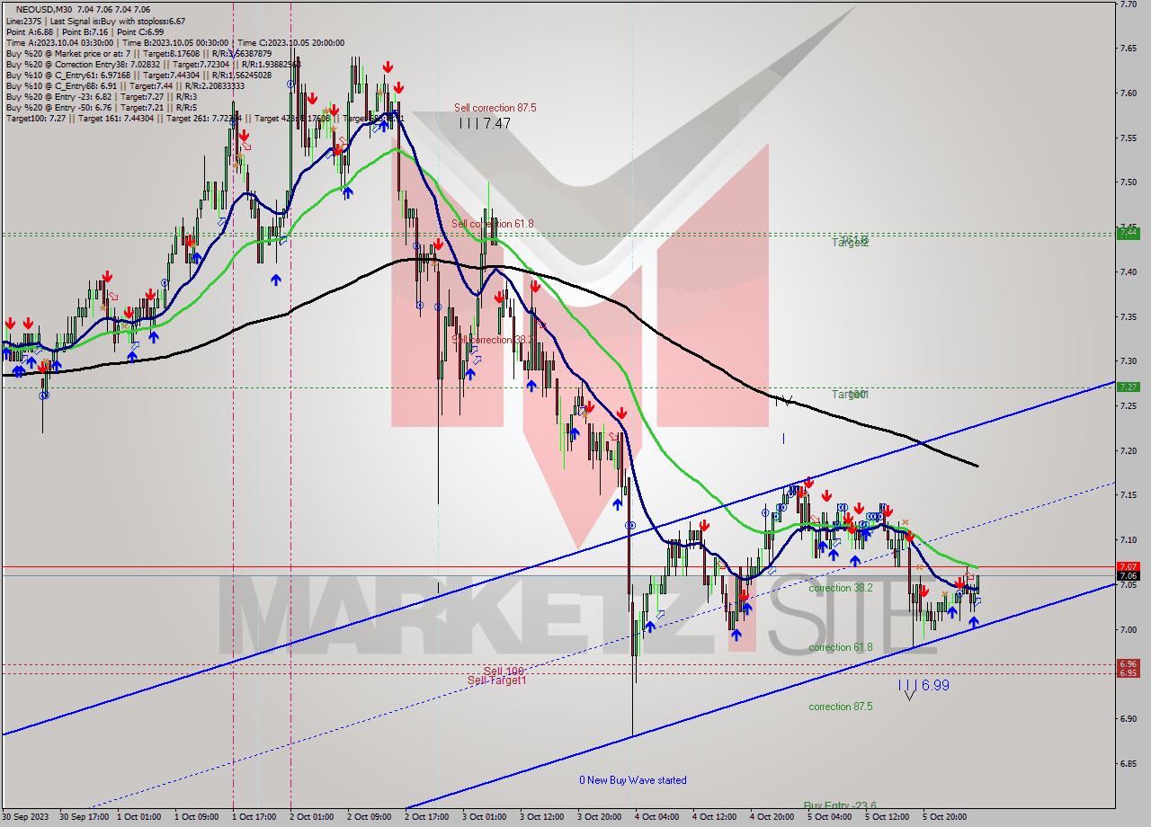Select the '| | | 7.47' price label
This screenshot has width=1151, height=827.
tap(485, 123)
